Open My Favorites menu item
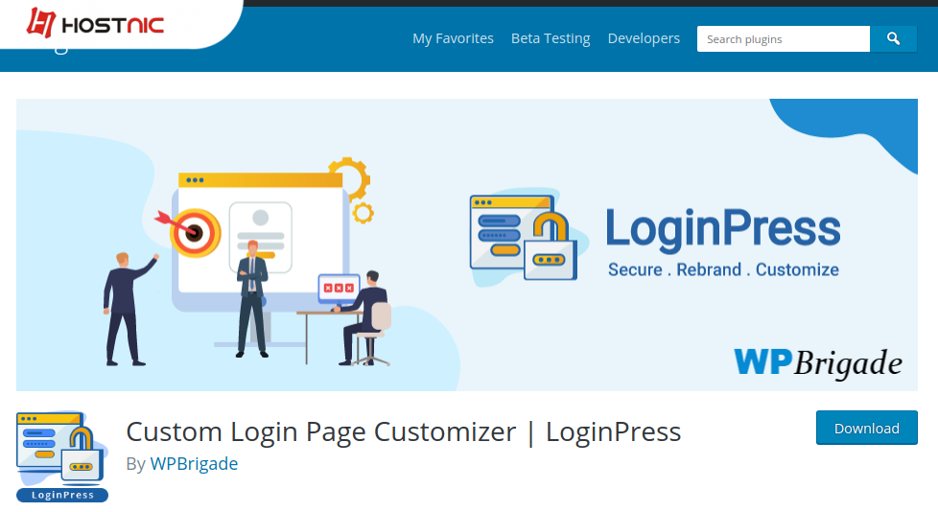The width and height of the screenshot is (938, 512). [453, 38]
